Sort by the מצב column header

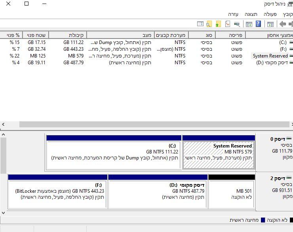[120, 35]
